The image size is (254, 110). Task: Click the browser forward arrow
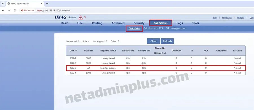[x=9, y=10]
